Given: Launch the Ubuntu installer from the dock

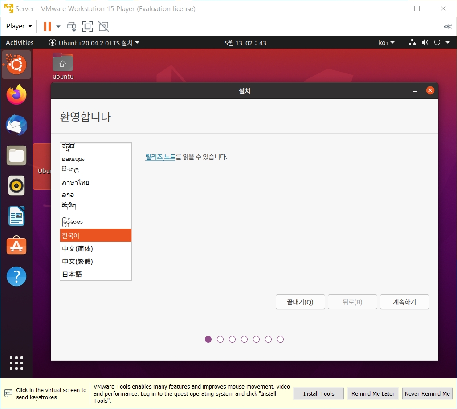Looking at the screenshot, I should tap(16, 65).
